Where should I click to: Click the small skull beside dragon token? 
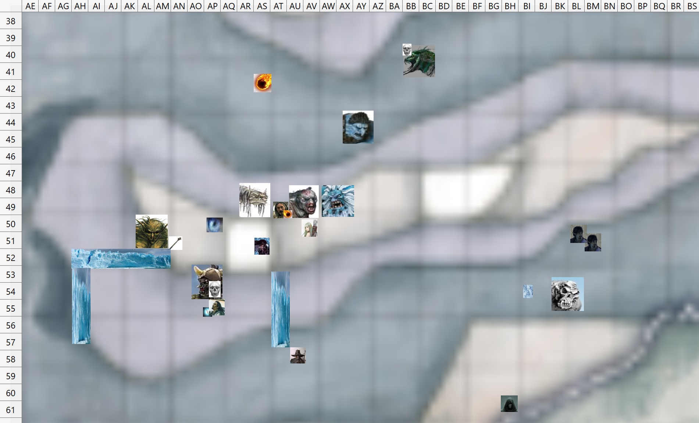407,50
